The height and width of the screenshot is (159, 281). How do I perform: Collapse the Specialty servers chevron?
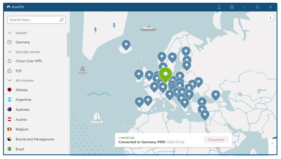click(x=10, y=52)
